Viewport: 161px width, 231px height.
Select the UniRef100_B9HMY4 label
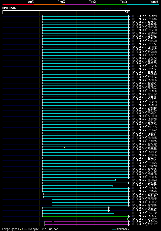(144, 89)
